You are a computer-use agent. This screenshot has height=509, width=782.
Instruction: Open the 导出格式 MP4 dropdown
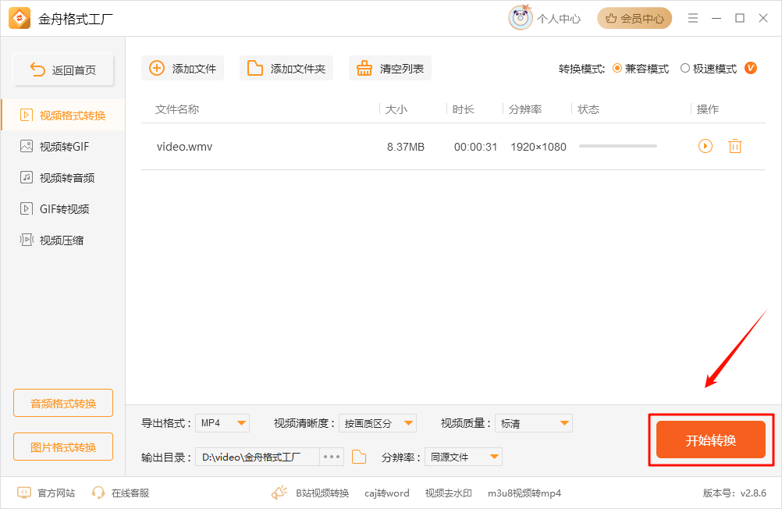click(x=222, y=423)
